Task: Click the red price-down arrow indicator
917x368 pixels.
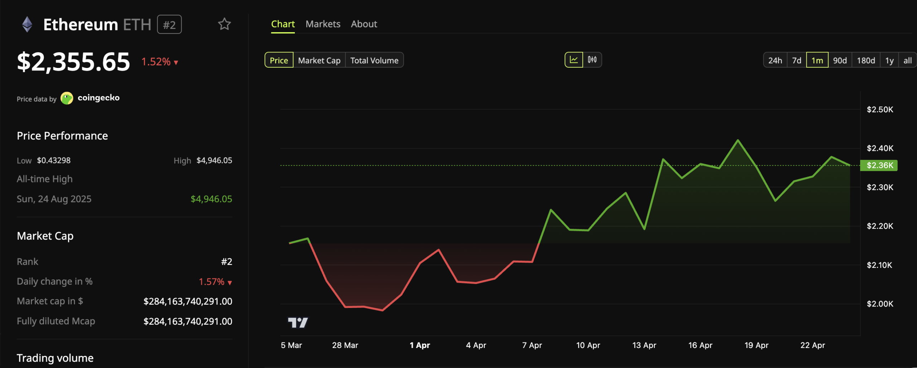Action: click(176, 63)
